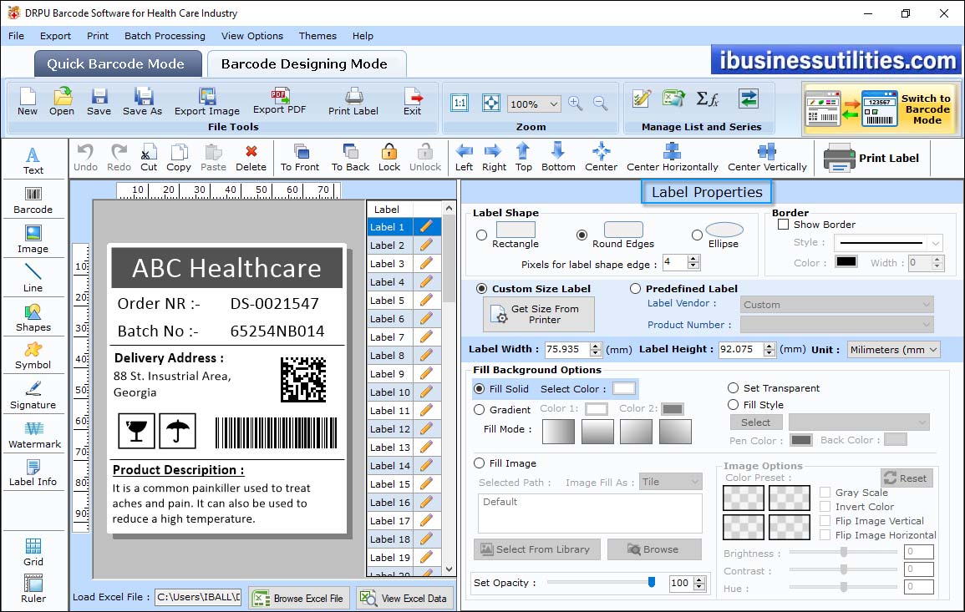Center object horizontally
Image resolution: width=965 pixels, height=612 pixels.
pyautogui.click(x=672, y=158)
